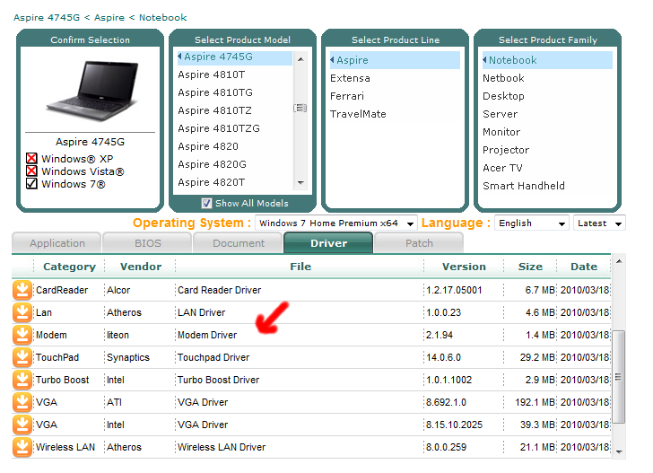Click the Windows Vista unsupported mark

pos(31,171)
